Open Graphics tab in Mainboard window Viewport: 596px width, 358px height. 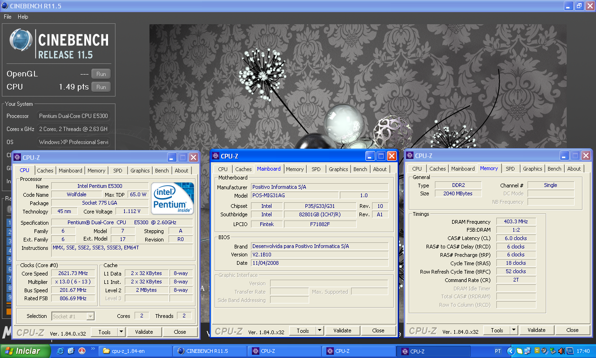(339, 169)
